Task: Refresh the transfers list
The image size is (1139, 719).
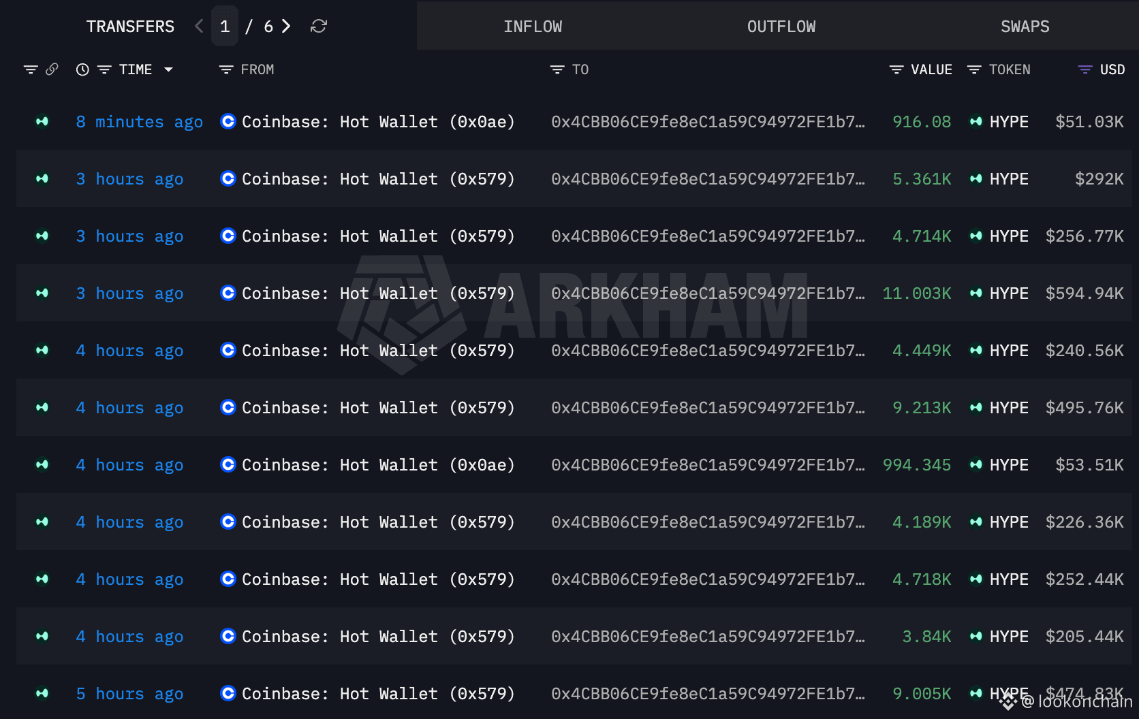Action: click(x=319, y=26)
